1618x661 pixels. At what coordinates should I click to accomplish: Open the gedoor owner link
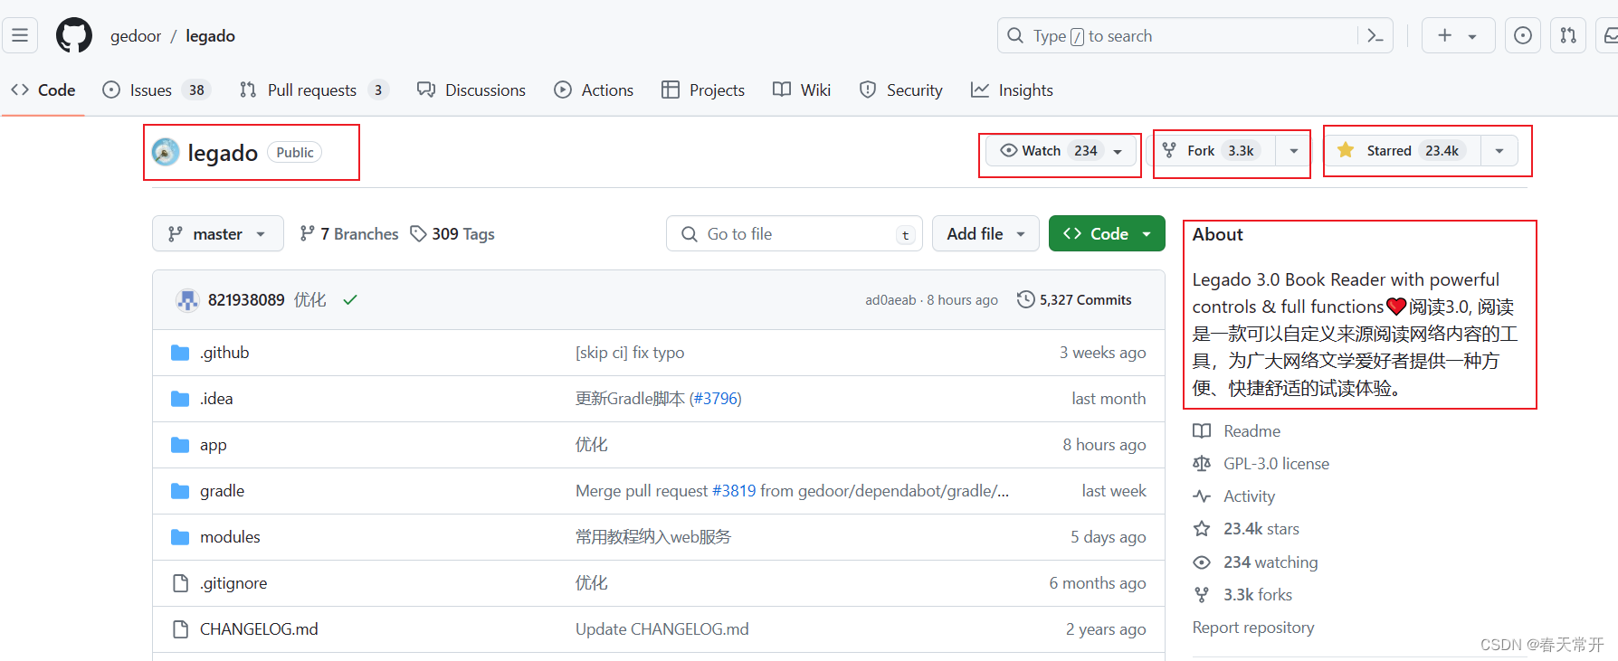coord(136,36)
